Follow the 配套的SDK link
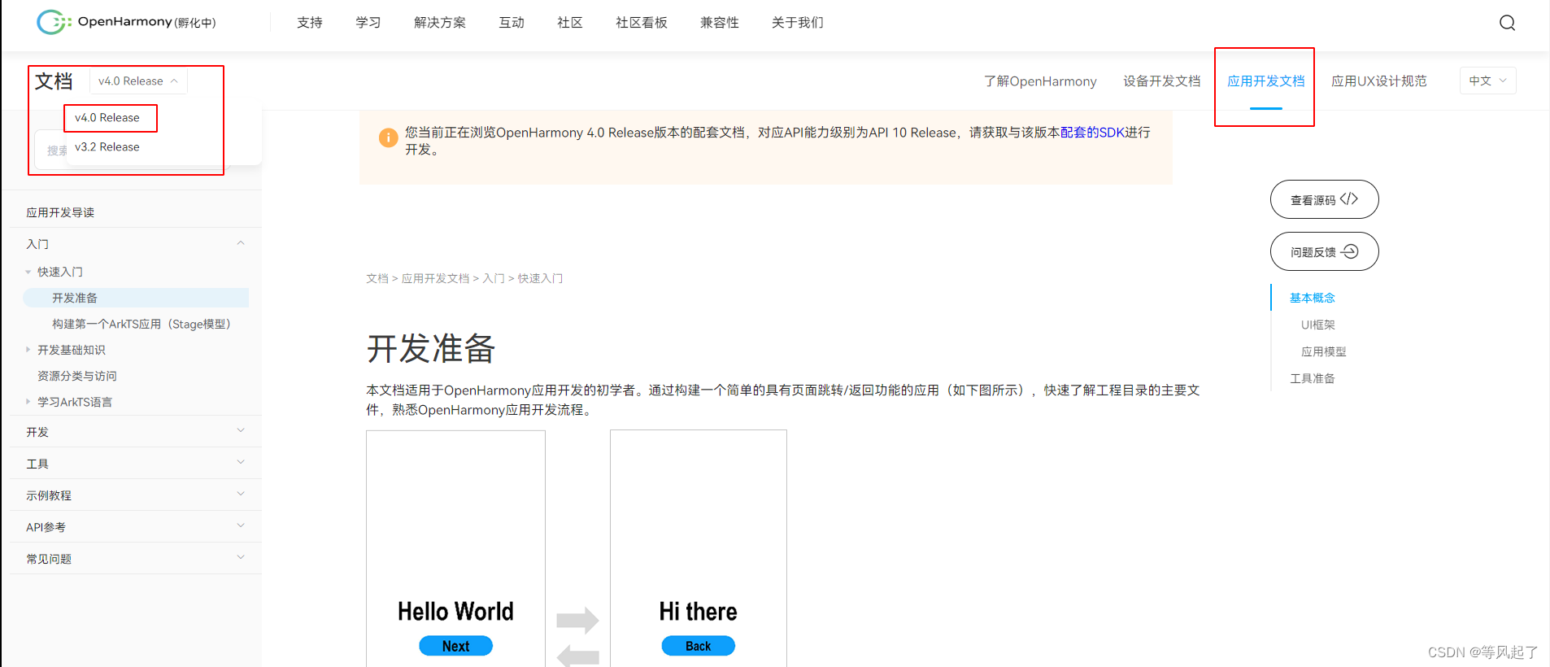Image resolution: width=1550 pixels, height=667 pixels. pos(1092,132)
